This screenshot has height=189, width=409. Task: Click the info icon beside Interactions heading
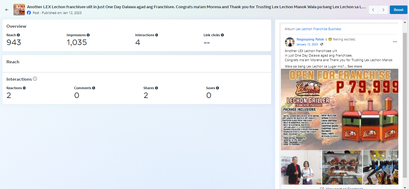35,79
